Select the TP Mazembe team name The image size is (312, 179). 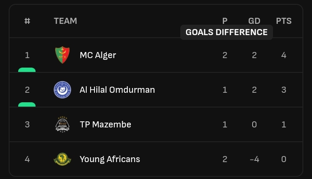105,124
